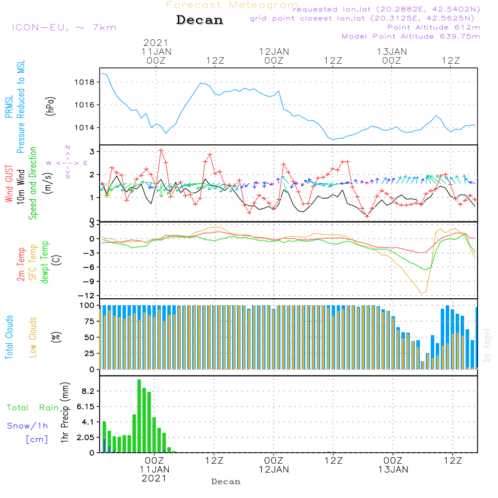
Task: Click the green dewpt Temp legend label
Action: (x=45, y=263)
